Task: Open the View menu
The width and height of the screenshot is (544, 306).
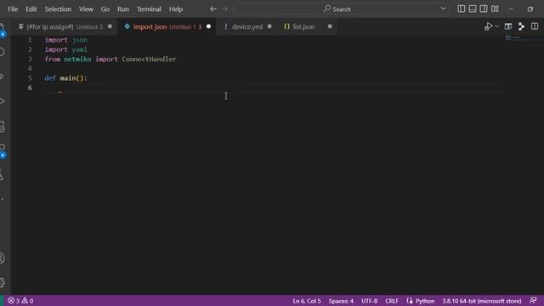Action: tap(86, 9)
